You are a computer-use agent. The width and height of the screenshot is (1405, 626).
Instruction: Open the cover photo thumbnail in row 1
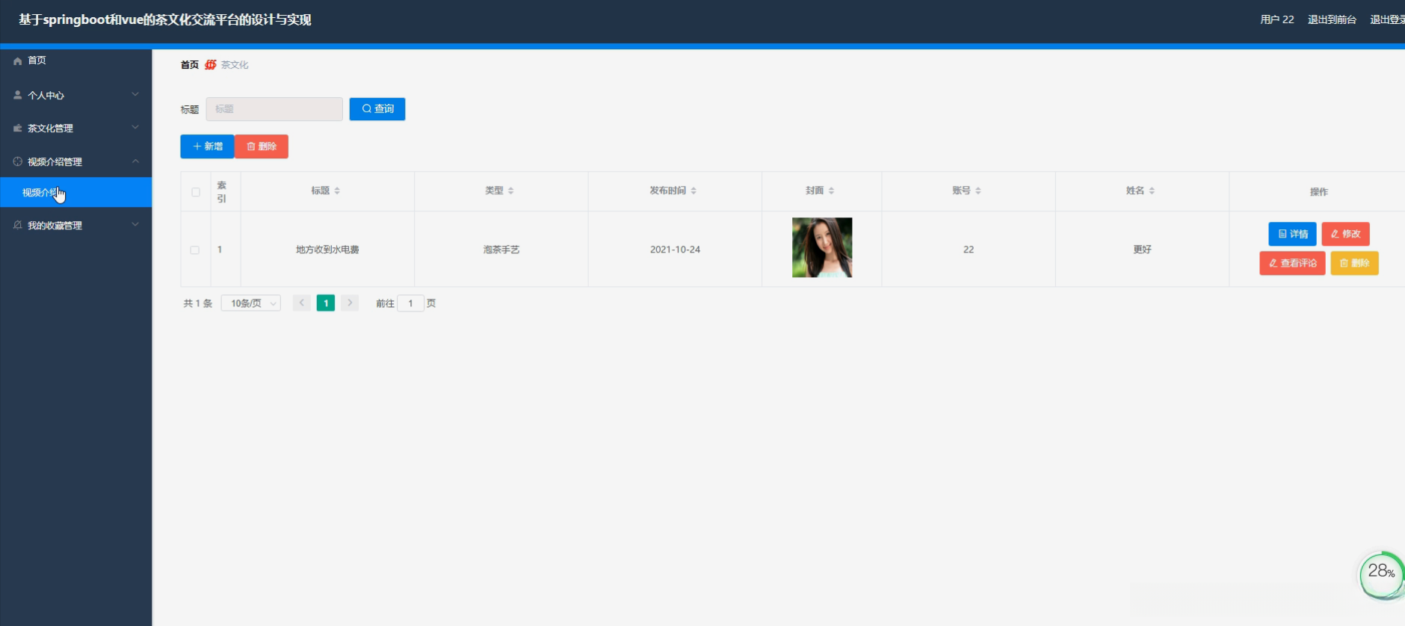pyautogui.click(x=822, y=247)
